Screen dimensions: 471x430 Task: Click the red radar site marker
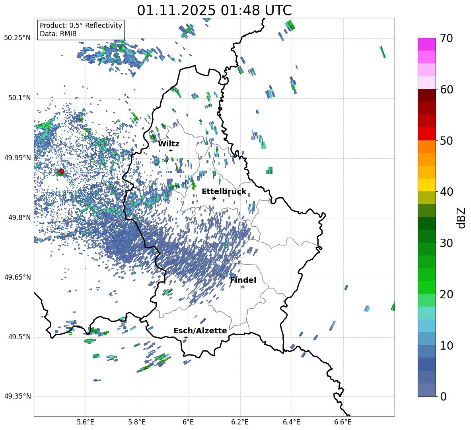click(62, 171)
